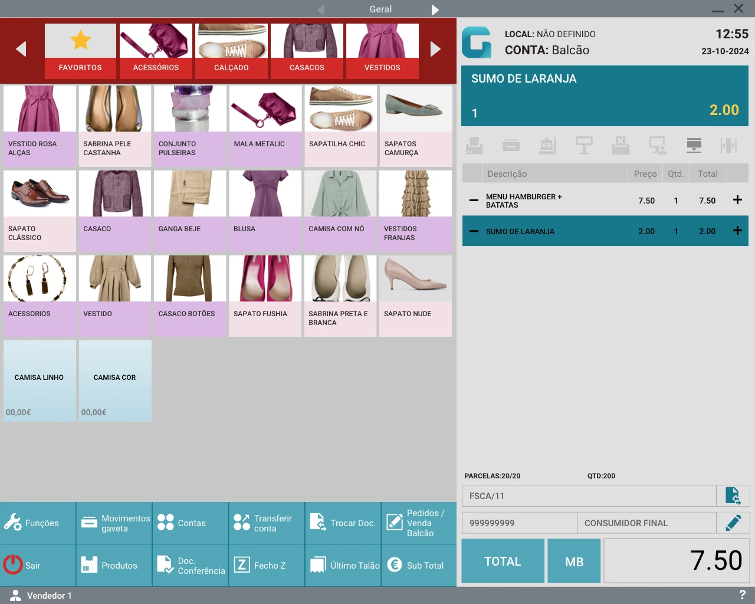Click the split document icon

730,145
